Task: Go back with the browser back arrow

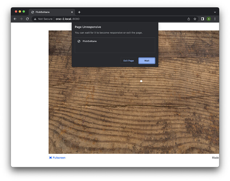Action: (15, 19)
